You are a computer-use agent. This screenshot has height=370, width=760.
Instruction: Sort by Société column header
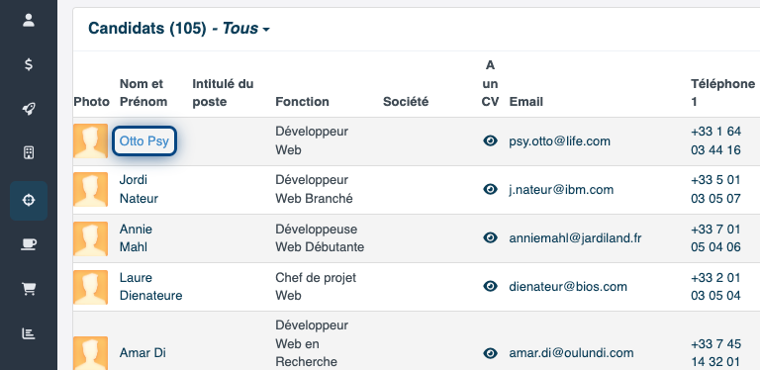[x=406, y=102]
